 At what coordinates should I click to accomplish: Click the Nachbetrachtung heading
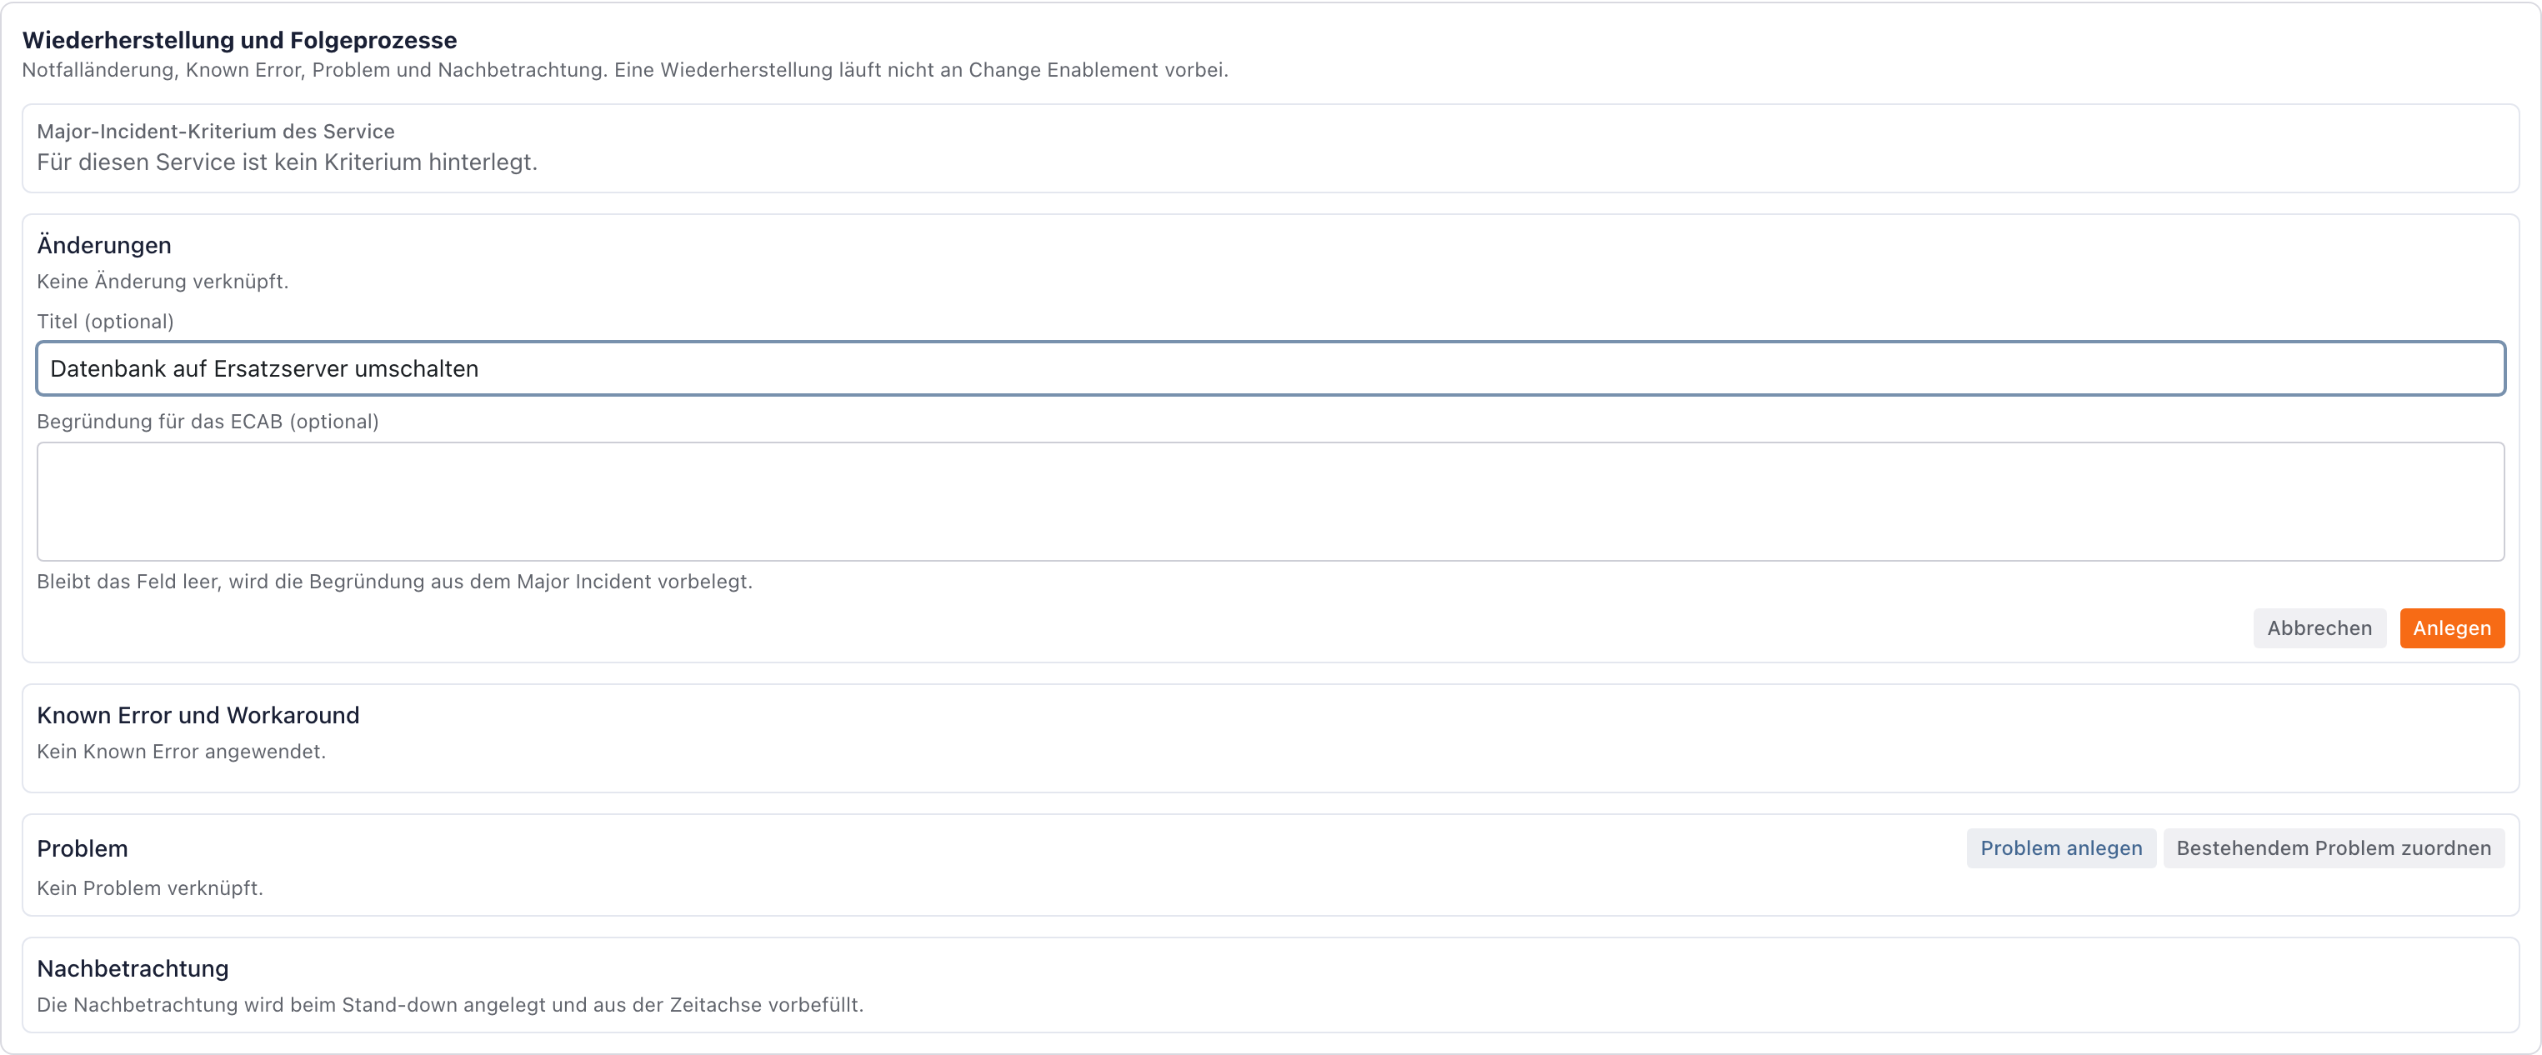[133, 969]
